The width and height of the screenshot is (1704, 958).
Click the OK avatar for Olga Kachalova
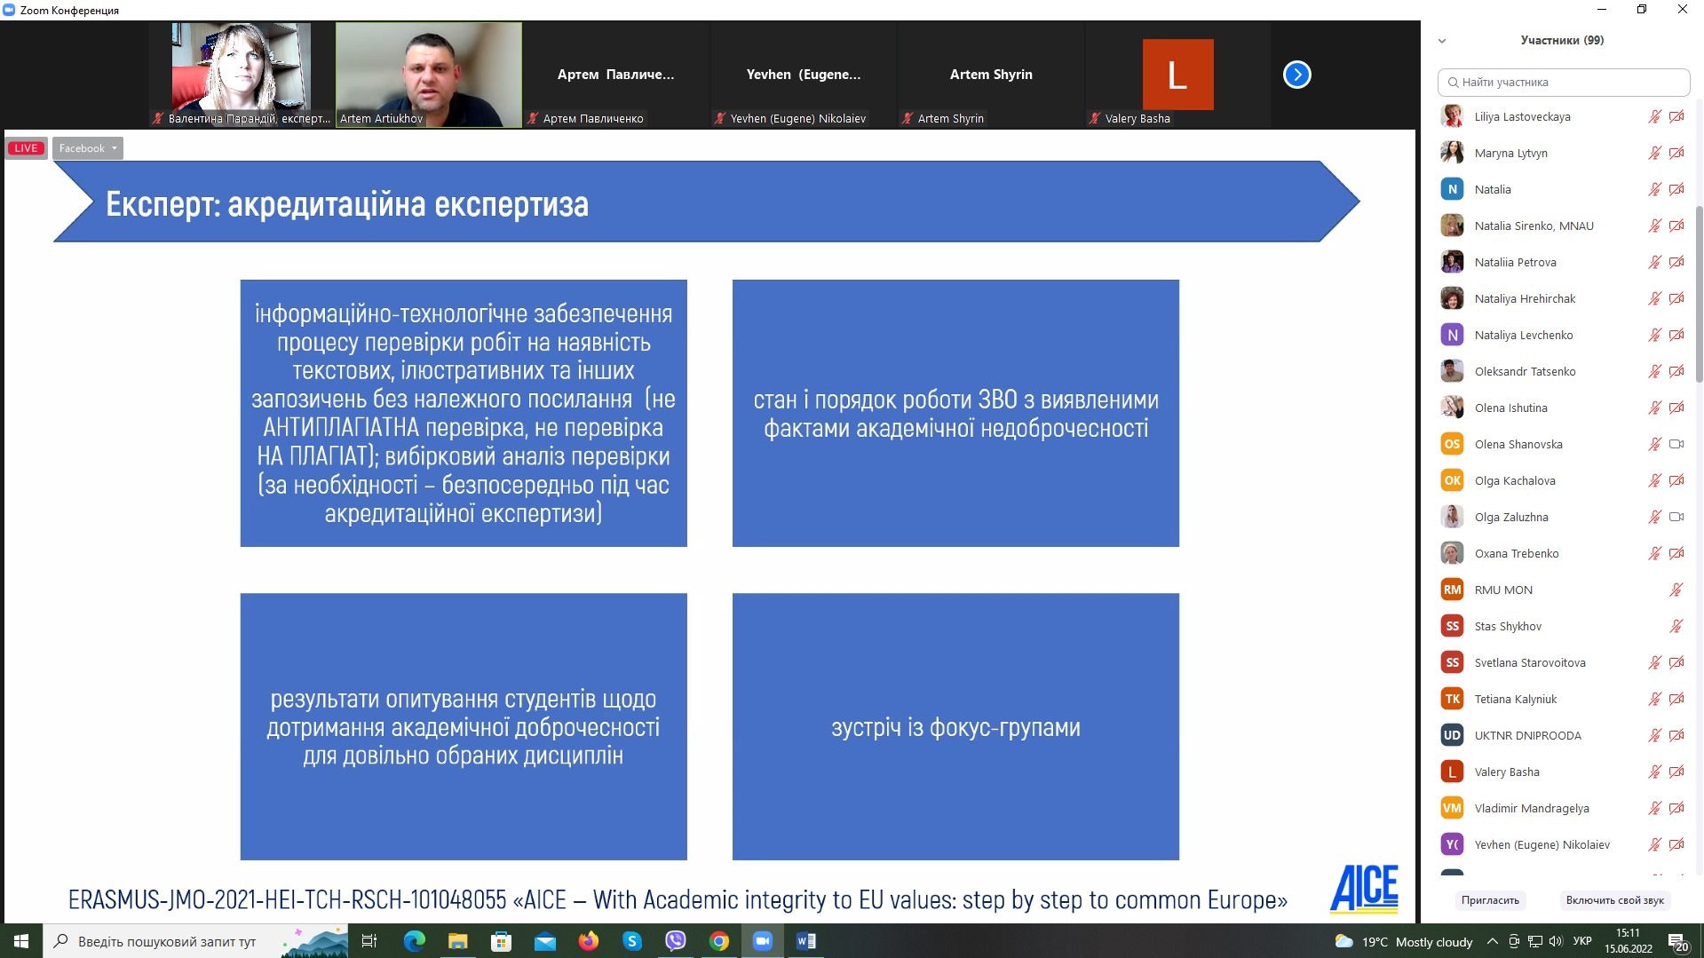click(x=1452, y=480)
